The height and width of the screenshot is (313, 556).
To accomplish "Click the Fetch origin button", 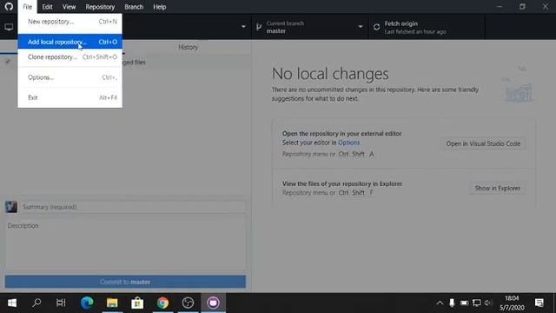I will coord(427,27).
